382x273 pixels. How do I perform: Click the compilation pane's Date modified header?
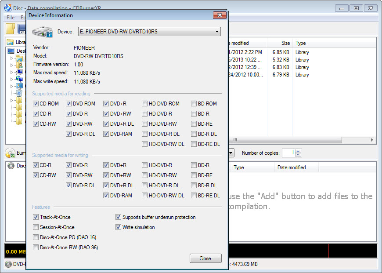tap(296, 167)
